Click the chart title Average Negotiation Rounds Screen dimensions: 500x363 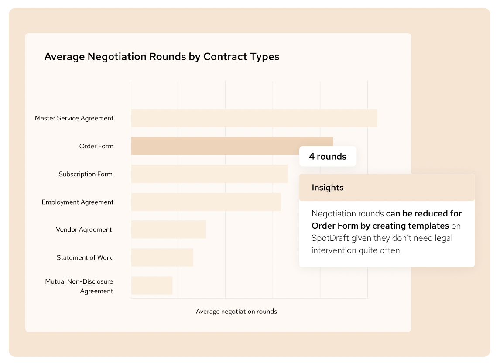162,56
